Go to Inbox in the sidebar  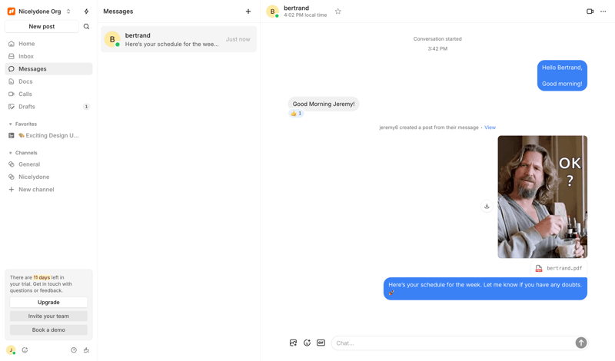(x=26, y=56)
